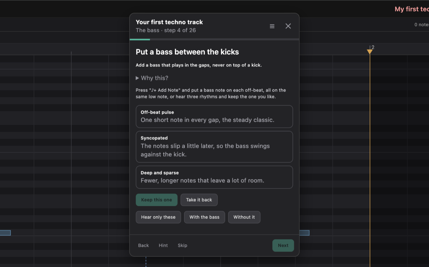Select the note block right of dialog
This screenshot has height=267, width=429.
click(x=304, y=233)
